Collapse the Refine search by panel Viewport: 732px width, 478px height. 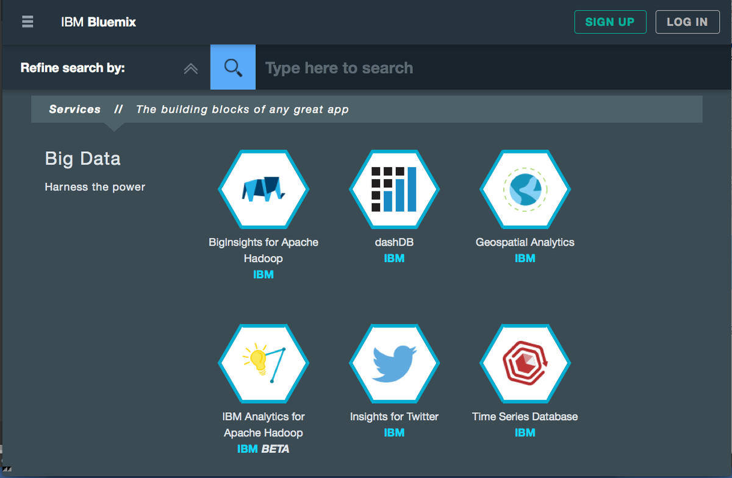(x=191, y=68)
